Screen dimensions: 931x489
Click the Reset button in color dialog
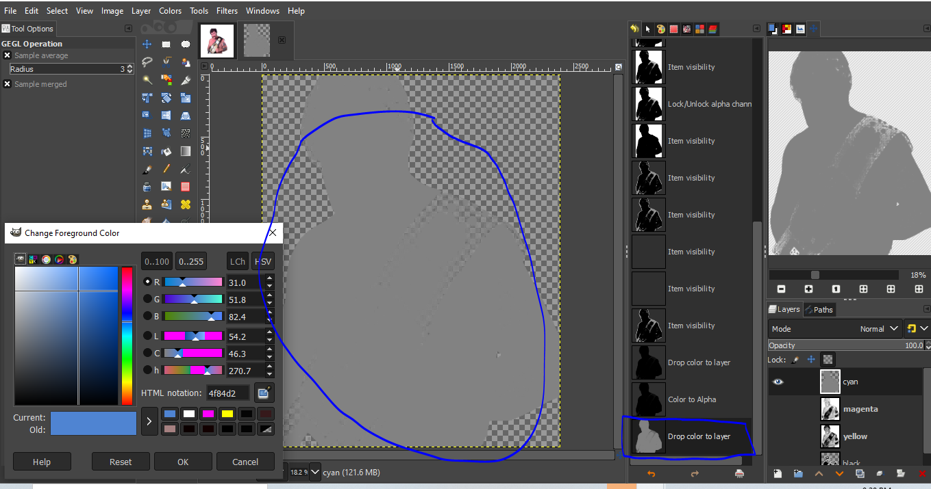pyautogui.click(x=121, y=462)
